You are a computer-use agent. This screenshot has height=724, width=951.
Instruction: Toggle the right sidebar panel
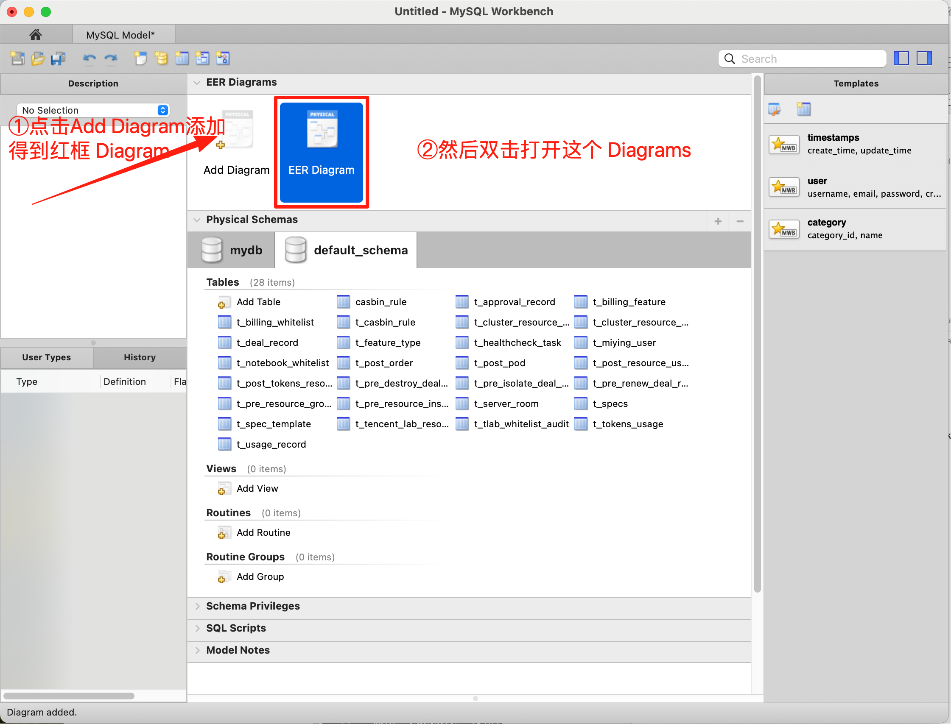(925, 58)
